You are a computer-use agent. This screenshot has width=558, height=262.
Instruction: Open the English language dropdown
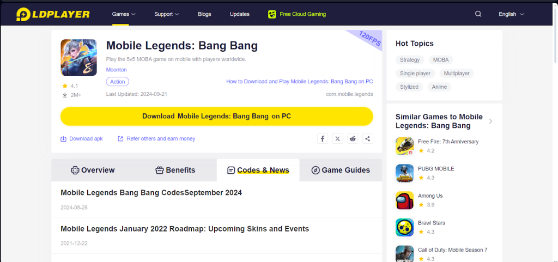coord(511,14)
